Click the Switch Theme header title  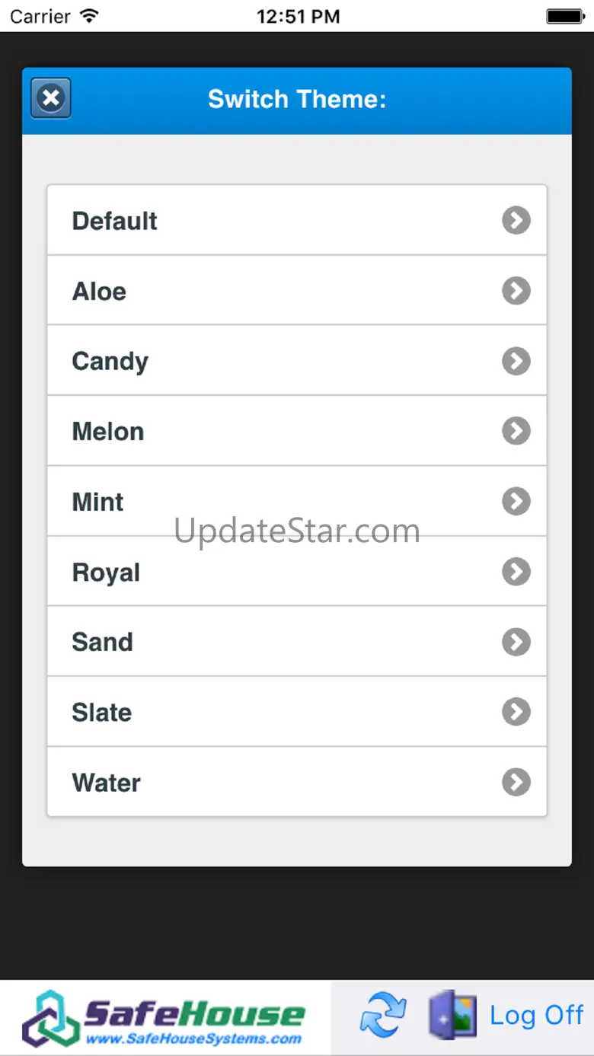click(297, 99)
